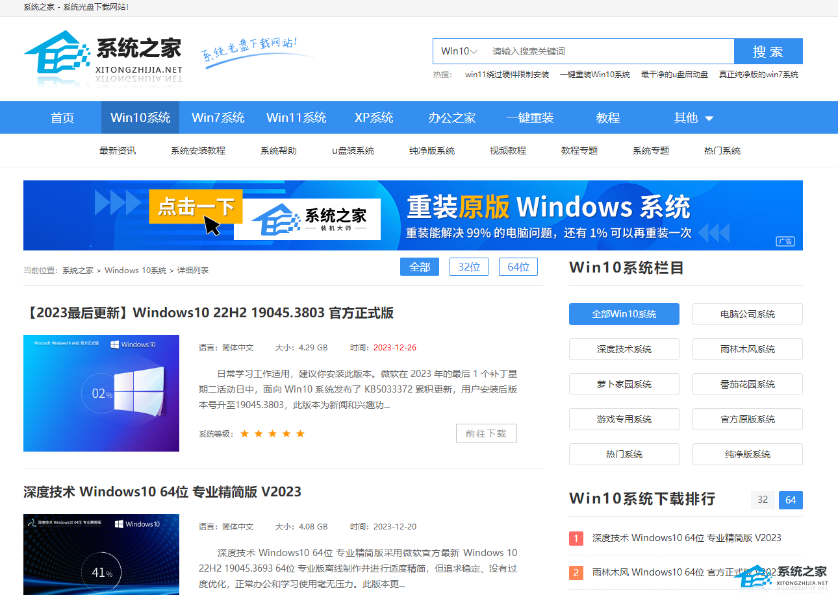Click the red rank badge numbered 1
The image size is (838, 595).
[576, 539]
